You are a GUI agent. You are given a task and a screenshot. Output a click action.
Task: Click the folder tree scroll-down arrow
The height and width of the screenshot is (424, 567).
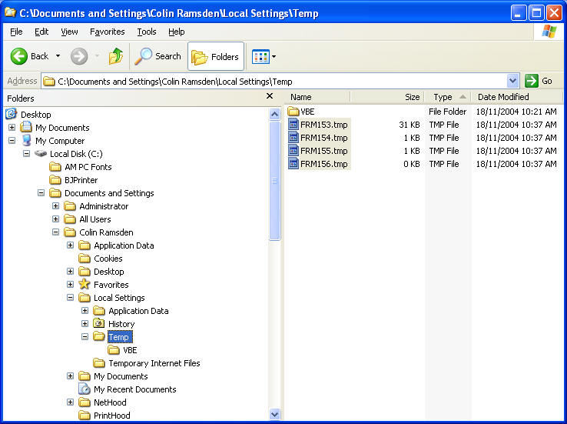[274, 414]
